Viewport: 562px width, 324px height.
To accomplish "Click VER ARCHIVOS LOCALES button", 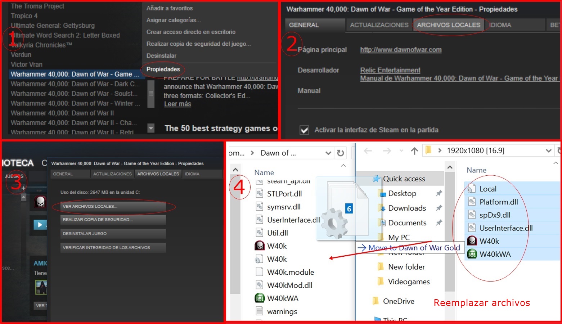I will point(113,207).
